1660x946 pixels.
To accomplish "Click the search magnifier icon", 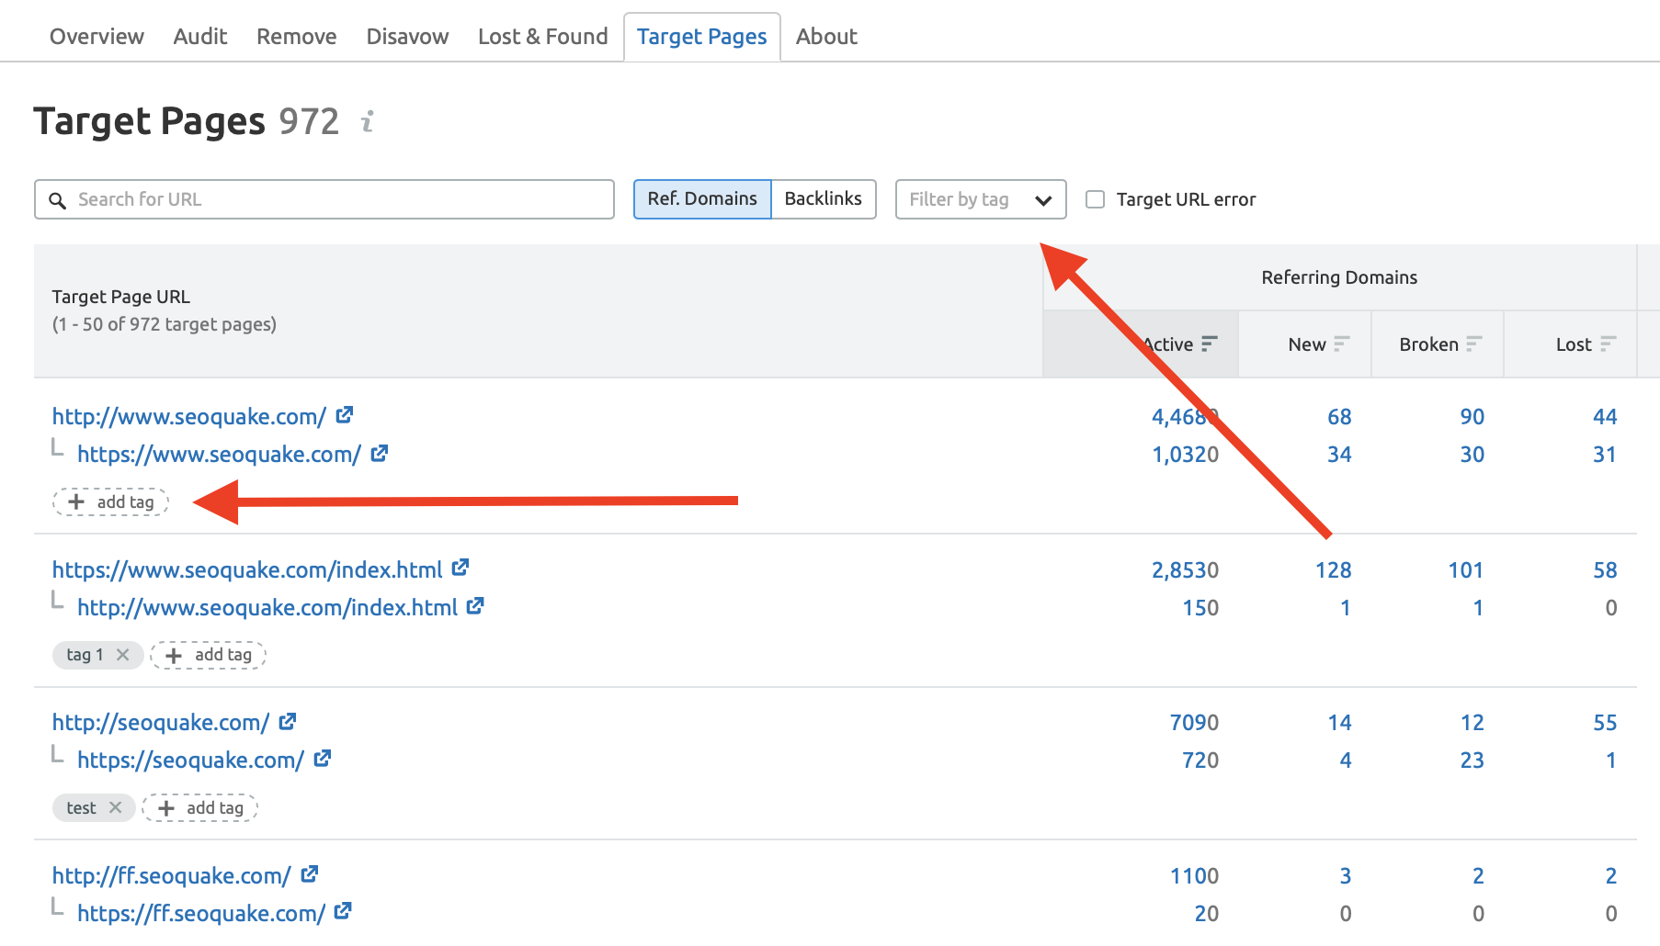I will (x=57, y=200).
